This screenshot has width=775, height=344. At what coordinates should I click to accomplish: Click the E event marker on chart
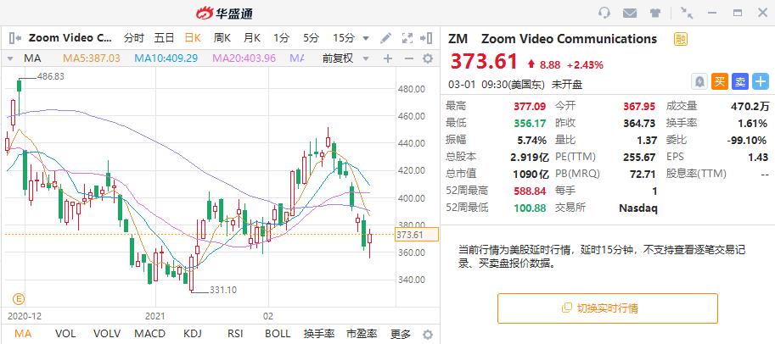pyautogui.click(x=19, y=298)
